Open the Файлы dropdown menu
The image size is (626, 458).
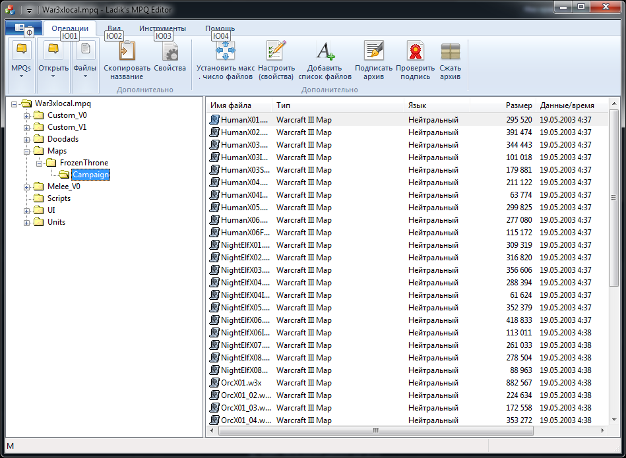coord(86,65)
